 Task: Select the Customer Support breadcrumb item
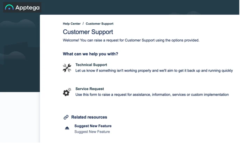(x=99, y=24)
